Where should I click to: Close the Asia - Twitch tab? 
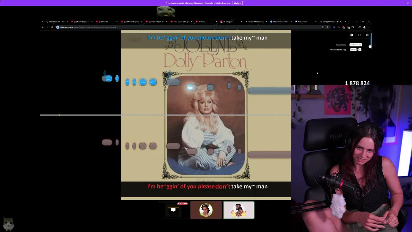[x=316, y=22]
